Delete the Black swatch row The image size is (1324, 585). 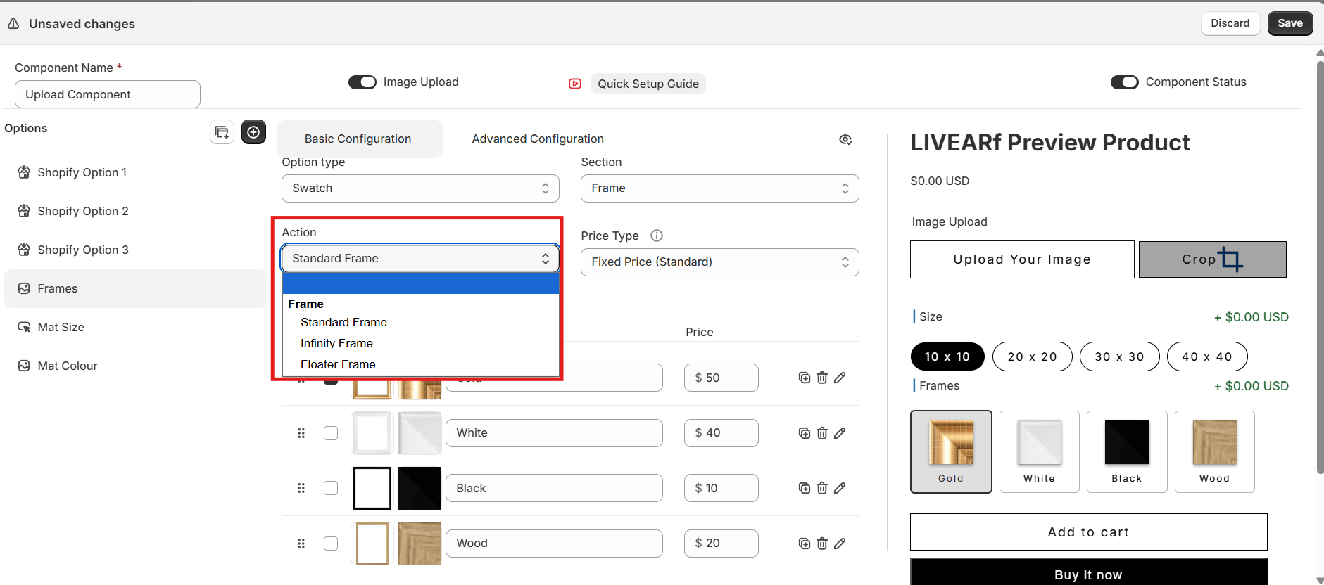(821, 488)
